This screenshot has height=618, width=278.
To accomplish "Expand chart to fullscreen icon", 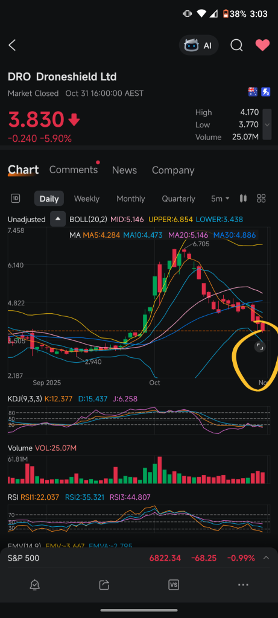I will click(259, 347).
